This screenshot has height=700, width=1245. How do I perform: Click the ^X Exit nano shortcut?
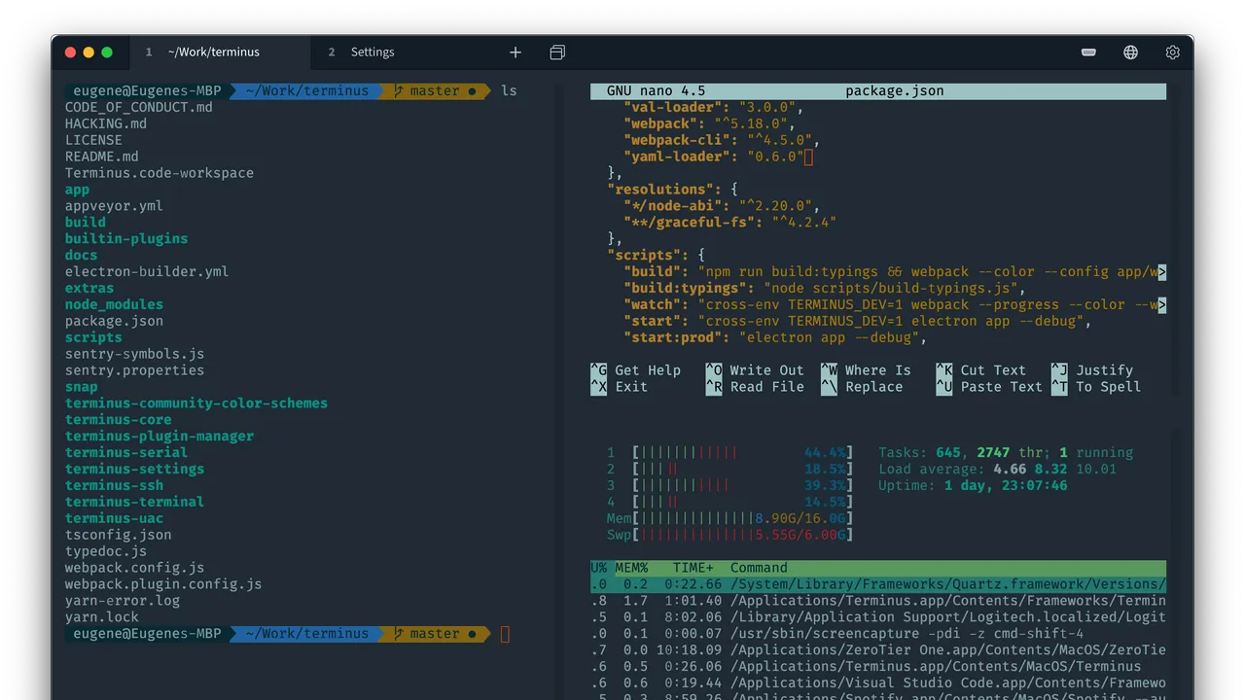(x=619, y=387)
